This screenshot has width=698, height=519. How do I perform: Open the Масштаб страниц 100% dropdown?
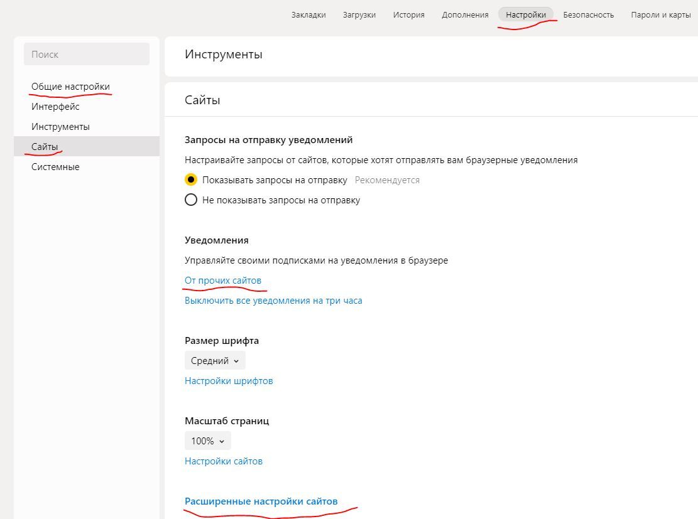point(207,441)
